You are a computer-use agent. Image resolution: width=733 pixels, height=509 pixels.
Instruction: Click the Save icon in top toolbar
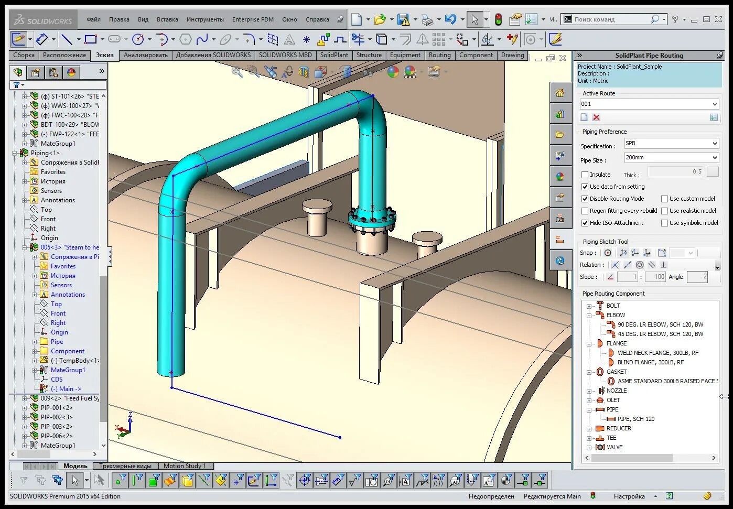coord(403,19)
